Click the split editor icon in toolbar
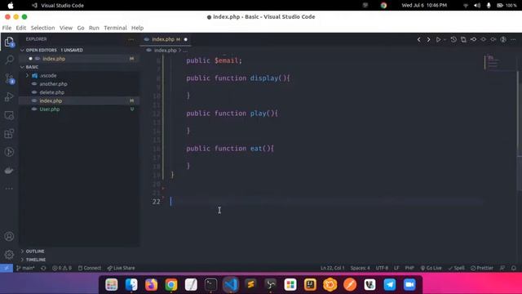The width and height of the screenshot is (522, 294). 503,39
